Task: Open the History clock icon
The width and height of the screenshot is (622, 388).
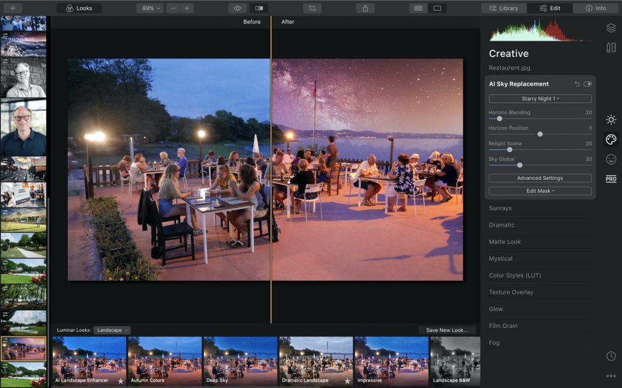Action: (x=611, y=356)
